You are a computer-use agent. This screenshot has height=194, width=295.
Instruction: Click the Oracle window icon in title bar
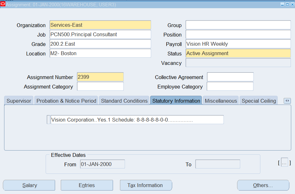tap(3, 4)
